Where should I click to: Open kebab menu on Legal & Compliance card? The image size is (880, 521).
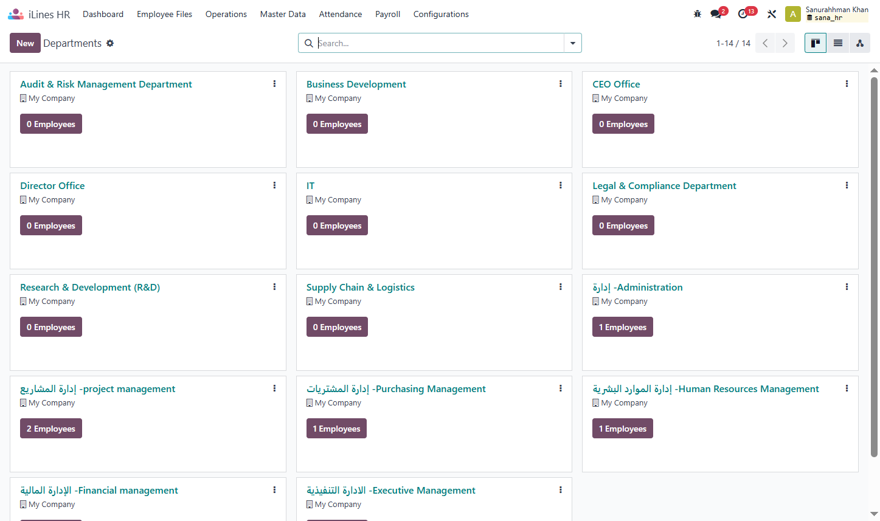[x=847, y=185]
